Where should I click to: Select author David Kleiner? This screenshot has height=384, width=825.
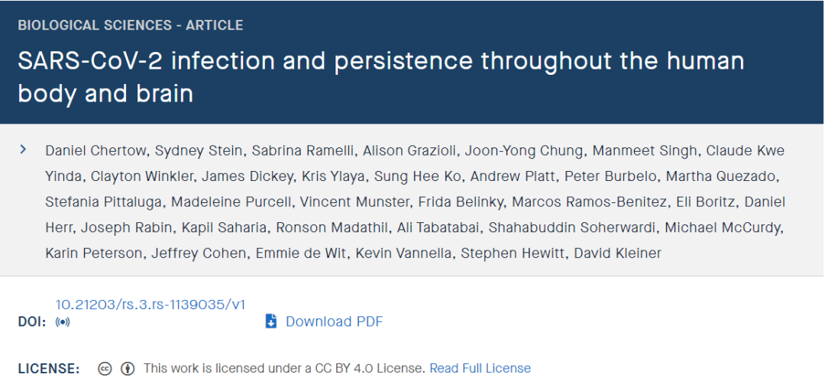(x=617, y=253)
